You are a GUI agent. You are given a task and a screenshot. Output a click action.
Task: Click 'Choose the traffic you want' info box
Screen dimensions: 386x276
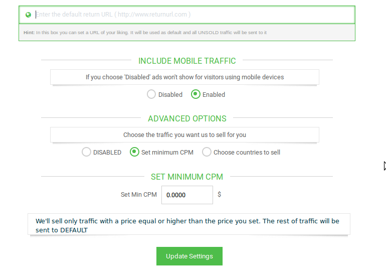pyautogui.click(x=184, y=135)
